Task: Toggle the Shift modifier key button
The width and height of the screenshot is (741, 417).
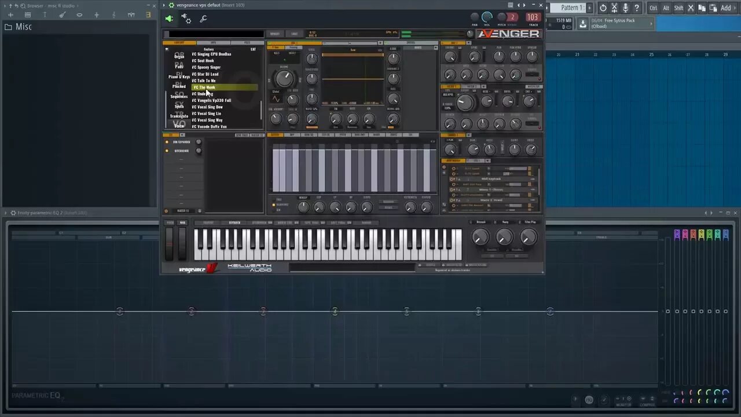Action: click(x=678, y=8)
